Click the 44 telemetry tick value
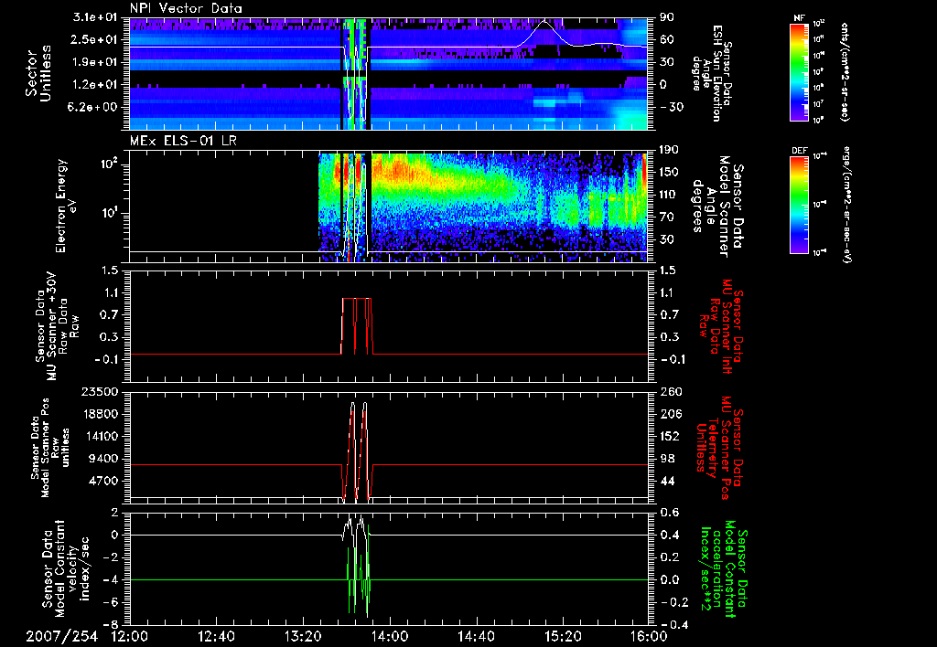Image resolution: width=937 pixels, height=647 pixels. point(667,481)
